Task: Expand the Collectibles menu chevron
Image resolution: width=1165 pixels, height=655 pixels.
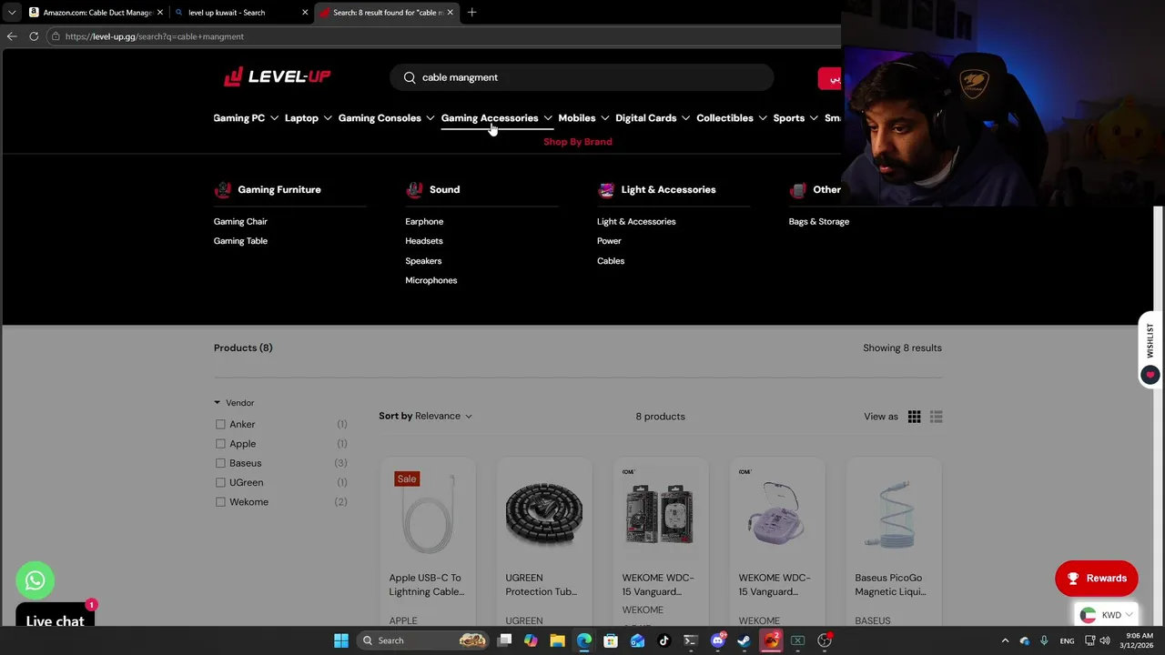Action: tap(763, 118)
